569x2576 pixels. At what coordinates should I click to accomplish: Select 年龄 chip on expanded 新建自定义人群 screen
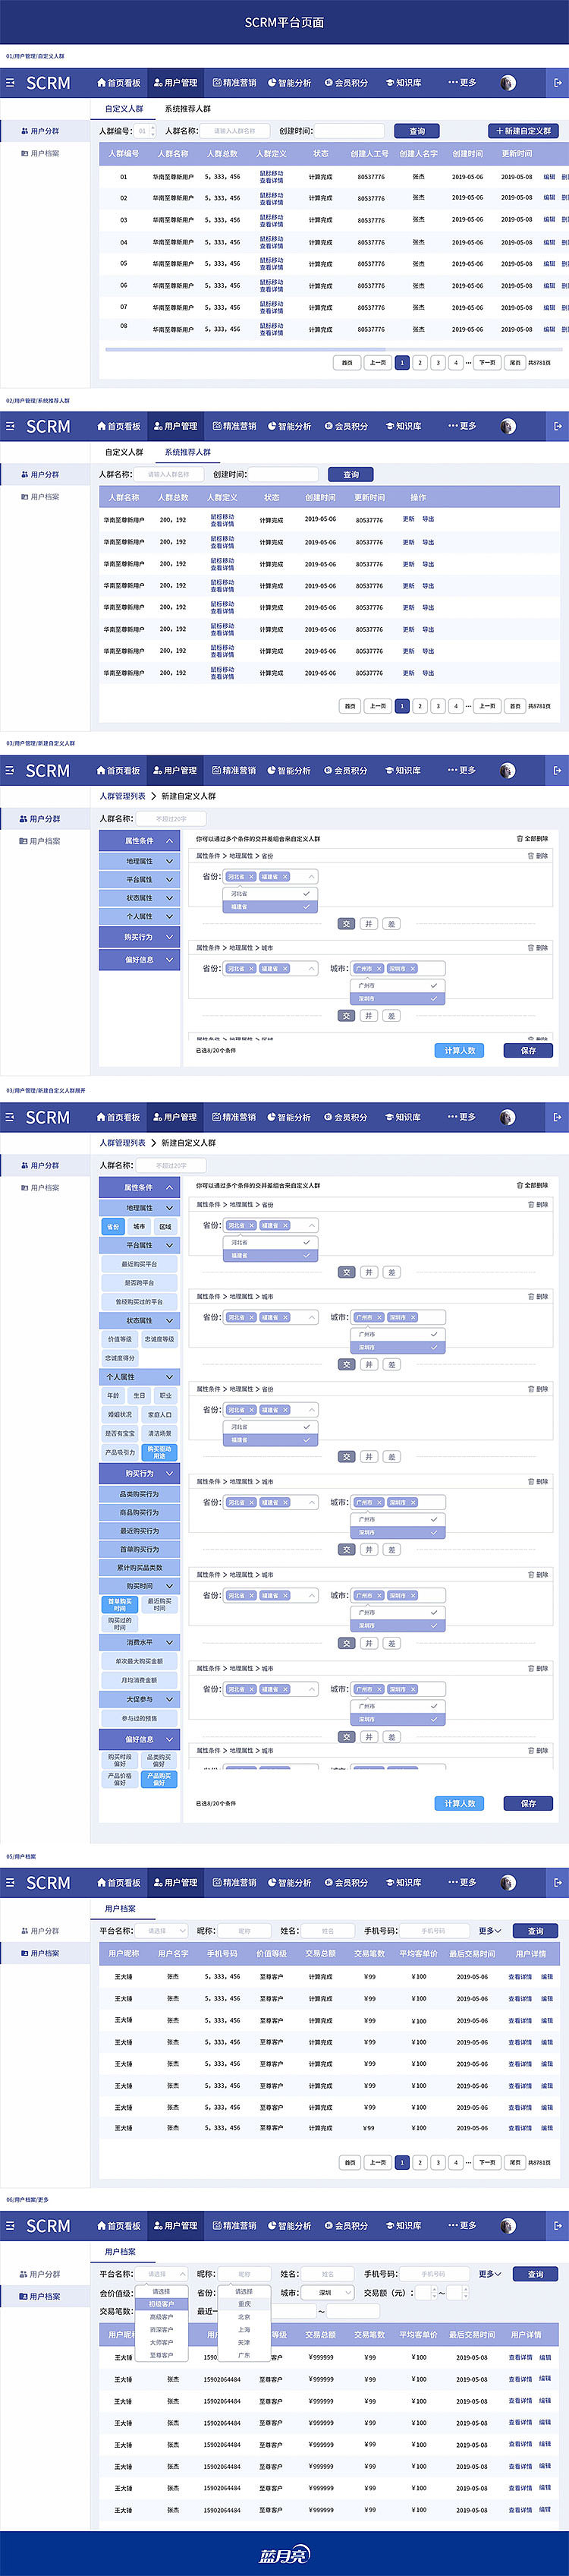pyautogui.click(x=113, y=1395)
